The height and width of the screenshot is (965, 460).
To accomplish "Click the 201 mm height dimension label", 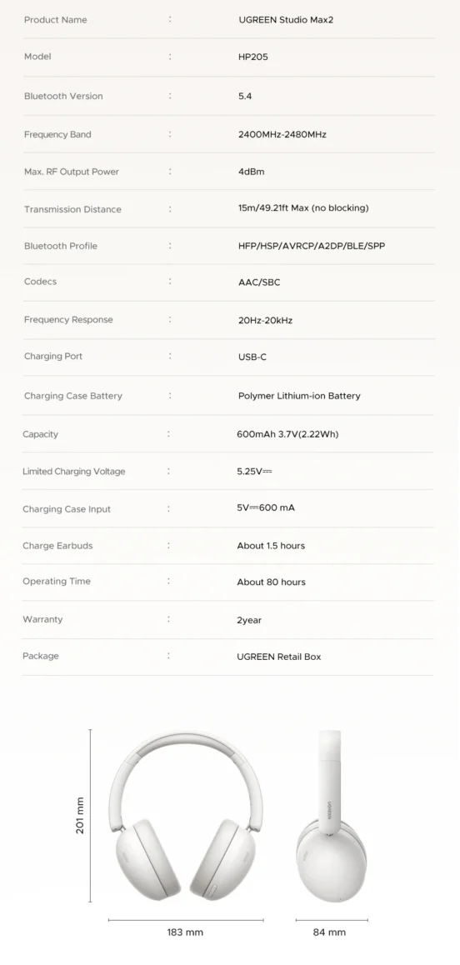I will [x=80, y=816].
